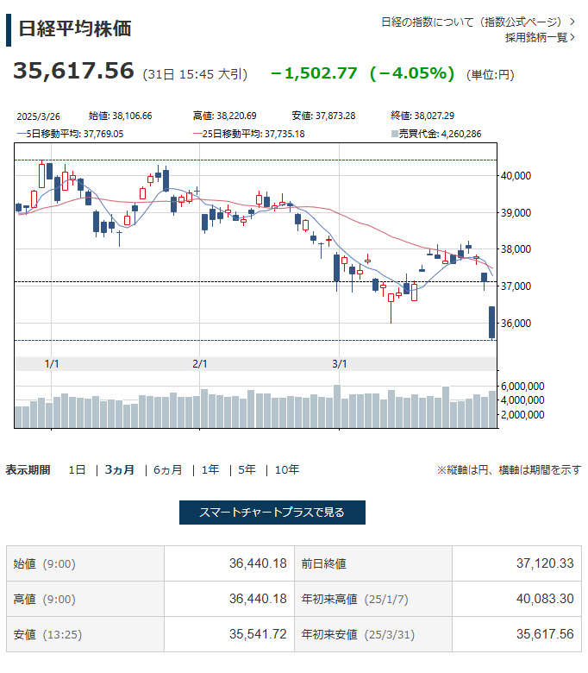Open the 日経の指数について (指数公式ページ) link
Screen dimensions: 588x673
472,21
